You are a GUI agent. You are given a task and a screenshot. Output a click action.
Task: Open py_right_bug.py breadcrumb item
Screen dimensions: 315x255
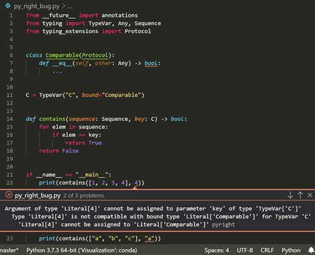[x=37, y=6]
